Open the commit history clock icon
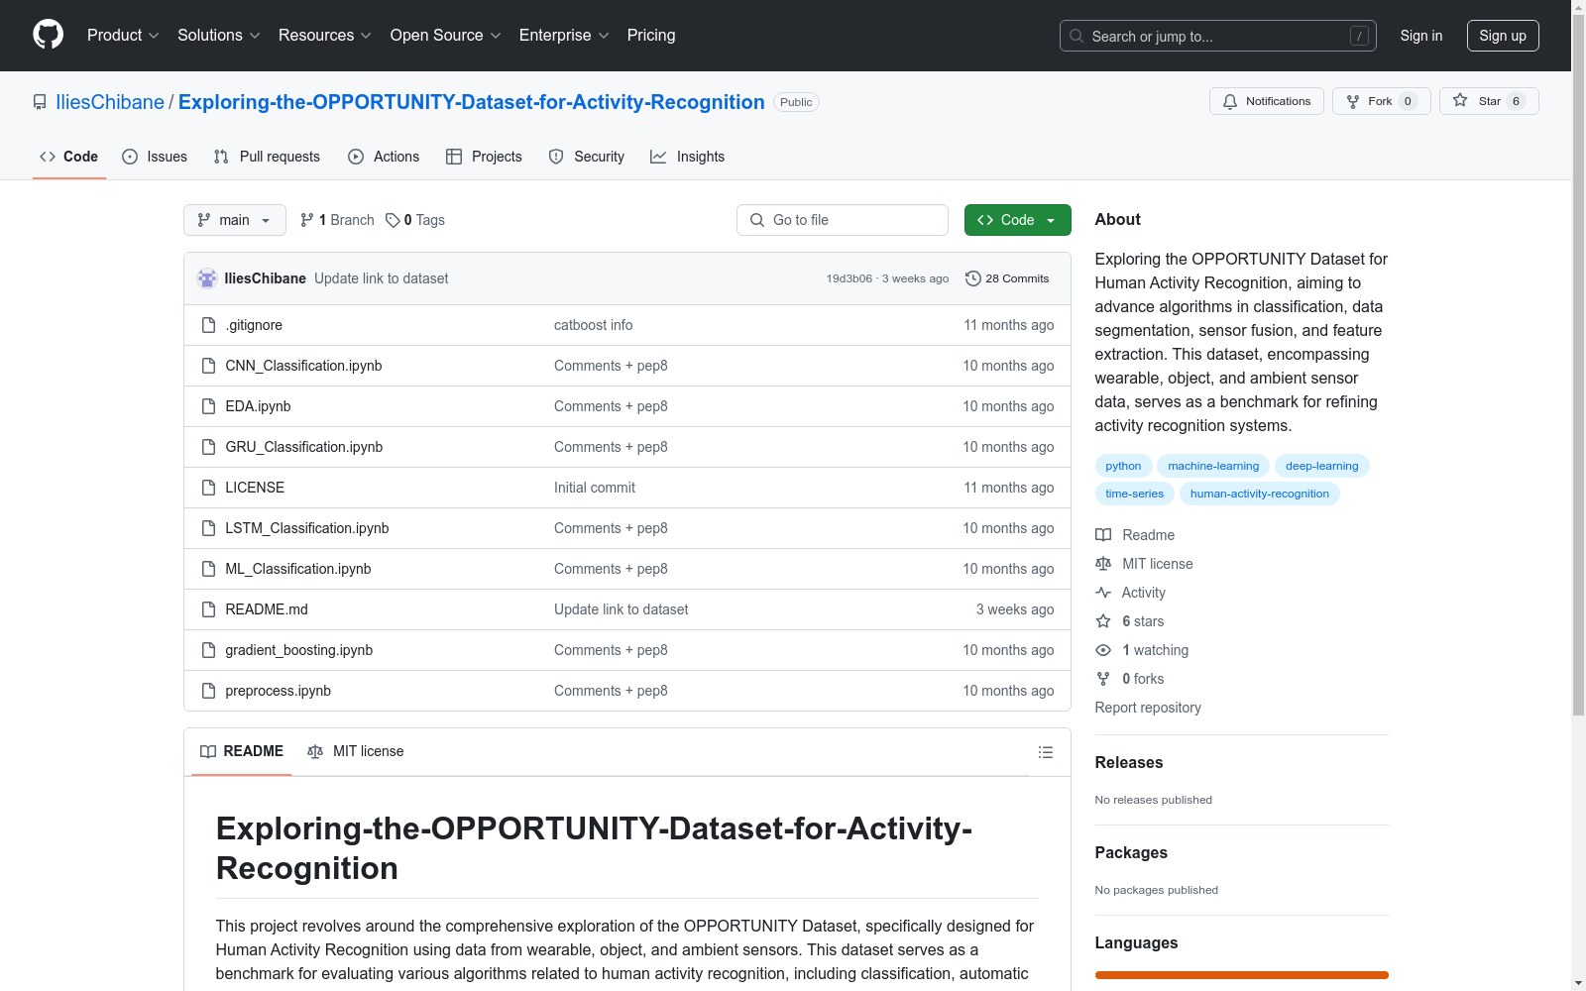 pyautogui.click(x=973, y=278)
